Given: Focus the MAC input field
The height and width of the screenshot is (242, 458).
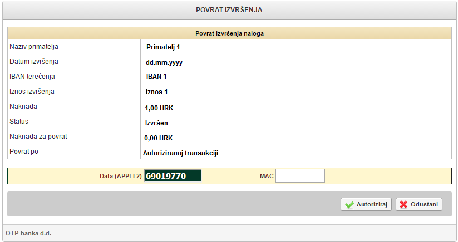Looking at the screenshot, I should [x=300, y=175].
